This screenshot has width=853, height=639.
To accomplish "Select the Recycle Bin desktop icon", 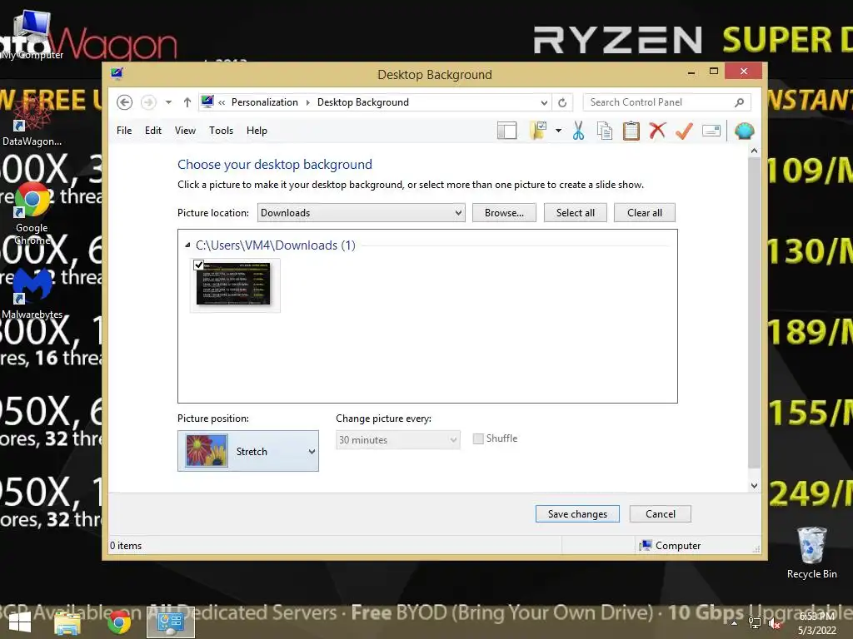I will (x=811, y=552).
